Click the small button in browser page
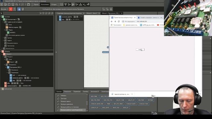The width and height of the screenshot is (212, 119). coord(140,50)
